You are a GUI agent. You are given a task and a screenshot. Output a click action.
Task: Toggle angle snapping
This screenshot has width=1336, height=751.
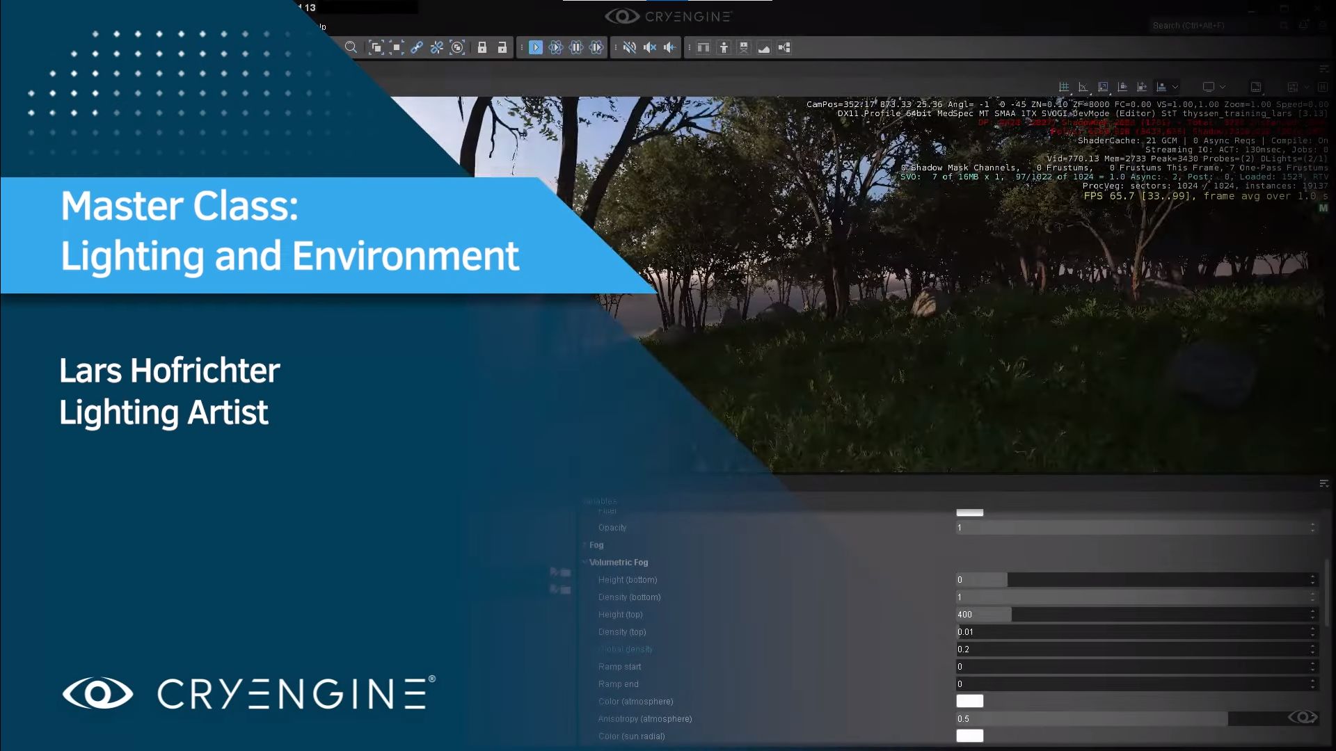1083,86
